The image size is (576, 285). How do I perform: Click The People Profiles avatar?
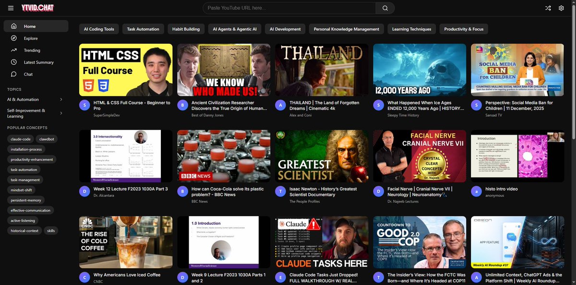(281, 191)
